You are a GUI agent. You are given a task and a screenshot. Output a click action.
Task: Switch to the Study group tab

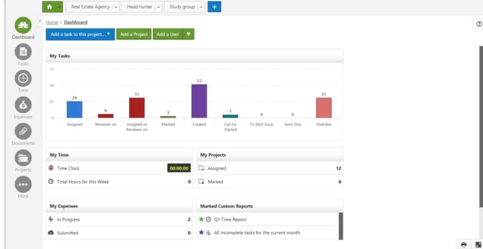[182, 7]
